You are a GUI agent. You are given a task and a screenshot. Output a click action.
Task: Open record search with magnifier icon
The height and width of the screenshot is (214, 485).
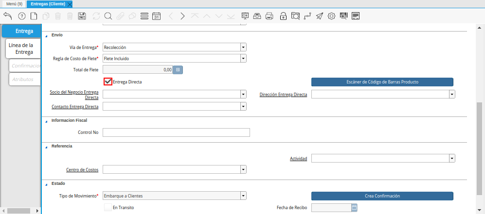click(x=108, y=16)
